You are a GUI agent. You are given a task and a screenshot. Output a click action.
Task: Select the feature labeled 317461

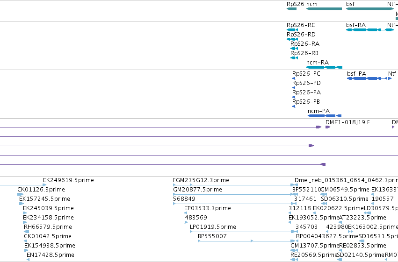click(305, 199)
